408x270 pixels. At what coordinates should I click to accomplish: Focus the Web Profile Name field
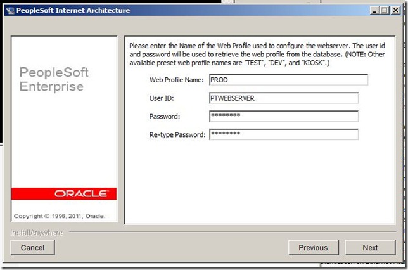288,80
